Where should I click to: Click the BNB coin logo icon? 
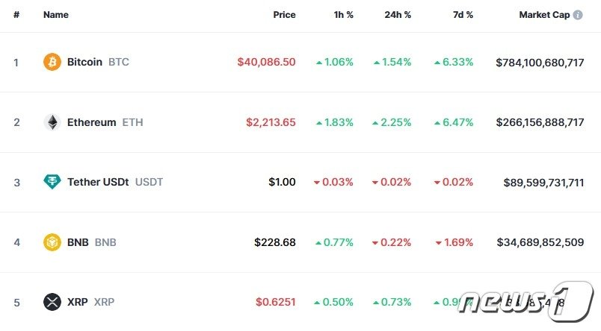tap(52, 242)
